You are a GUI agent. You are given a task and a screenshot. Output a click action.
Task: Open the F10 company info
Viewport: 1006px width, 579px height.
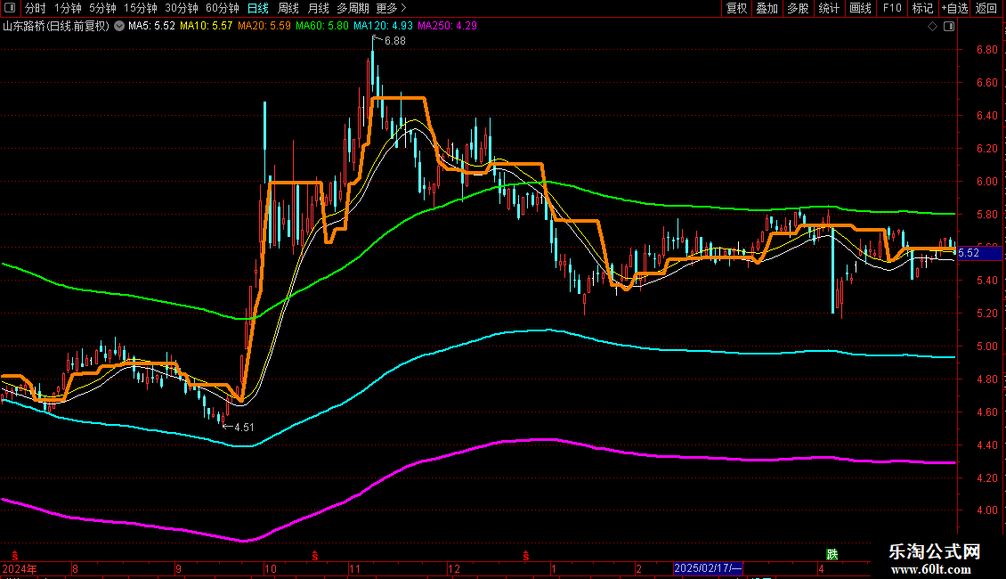pos(891,8)
